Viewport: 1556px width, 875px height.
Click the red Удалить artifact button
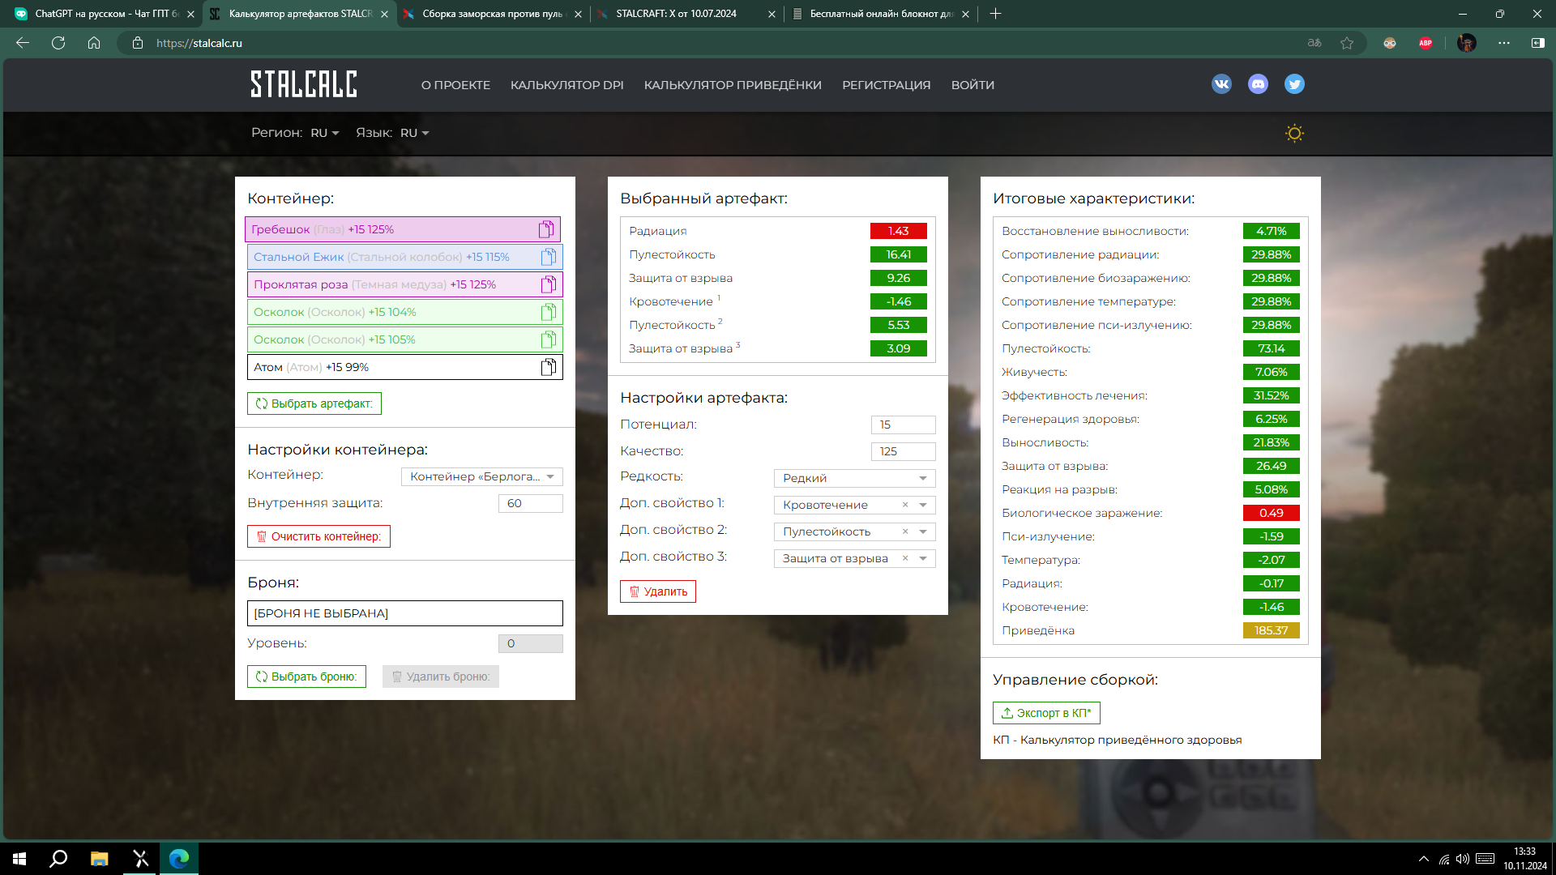(658, 591)
